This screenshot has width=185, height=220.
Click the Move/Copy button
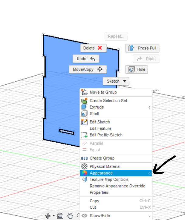click(88, 69)
